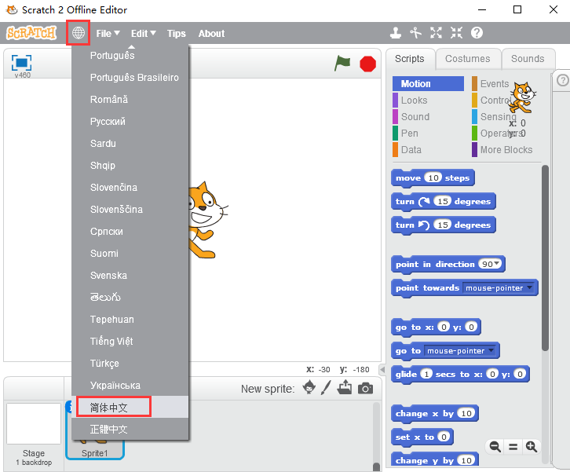The width and height of the screenshot is (570, 472).
Task: Choose Tiếng Việt language
Action: (130, 342)
